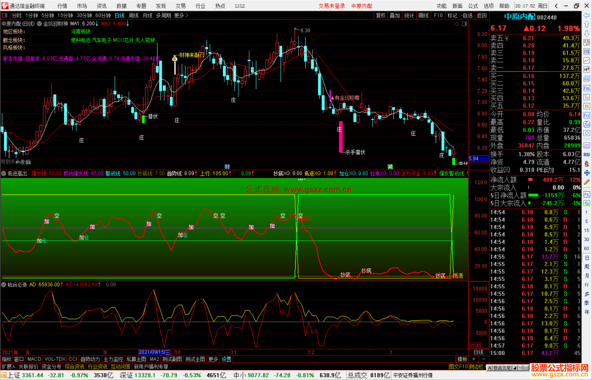Select the 季 quarterly period in sidebar
This screenshot has width=592, height=380.
point(587,303)
